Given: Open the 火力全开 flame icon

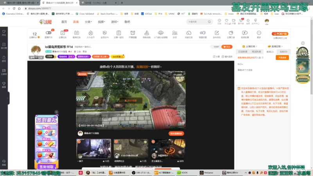Looking at the screenshot, I should [x=91, y=34].
